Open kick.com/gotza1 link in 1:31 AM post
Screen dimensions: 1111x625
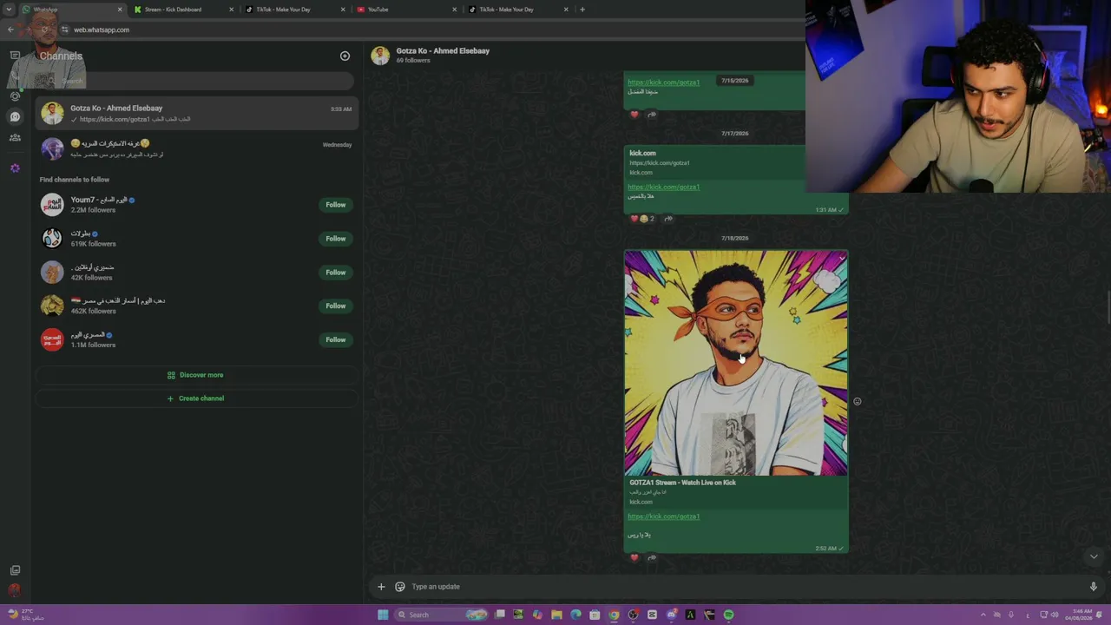coord(664,187)
